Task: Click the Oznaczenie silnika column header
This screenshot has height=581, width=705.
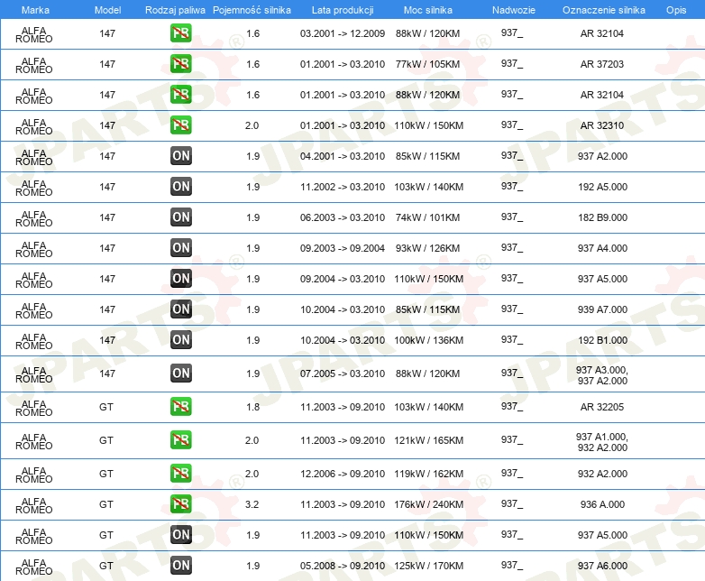Action: (604, 10)
